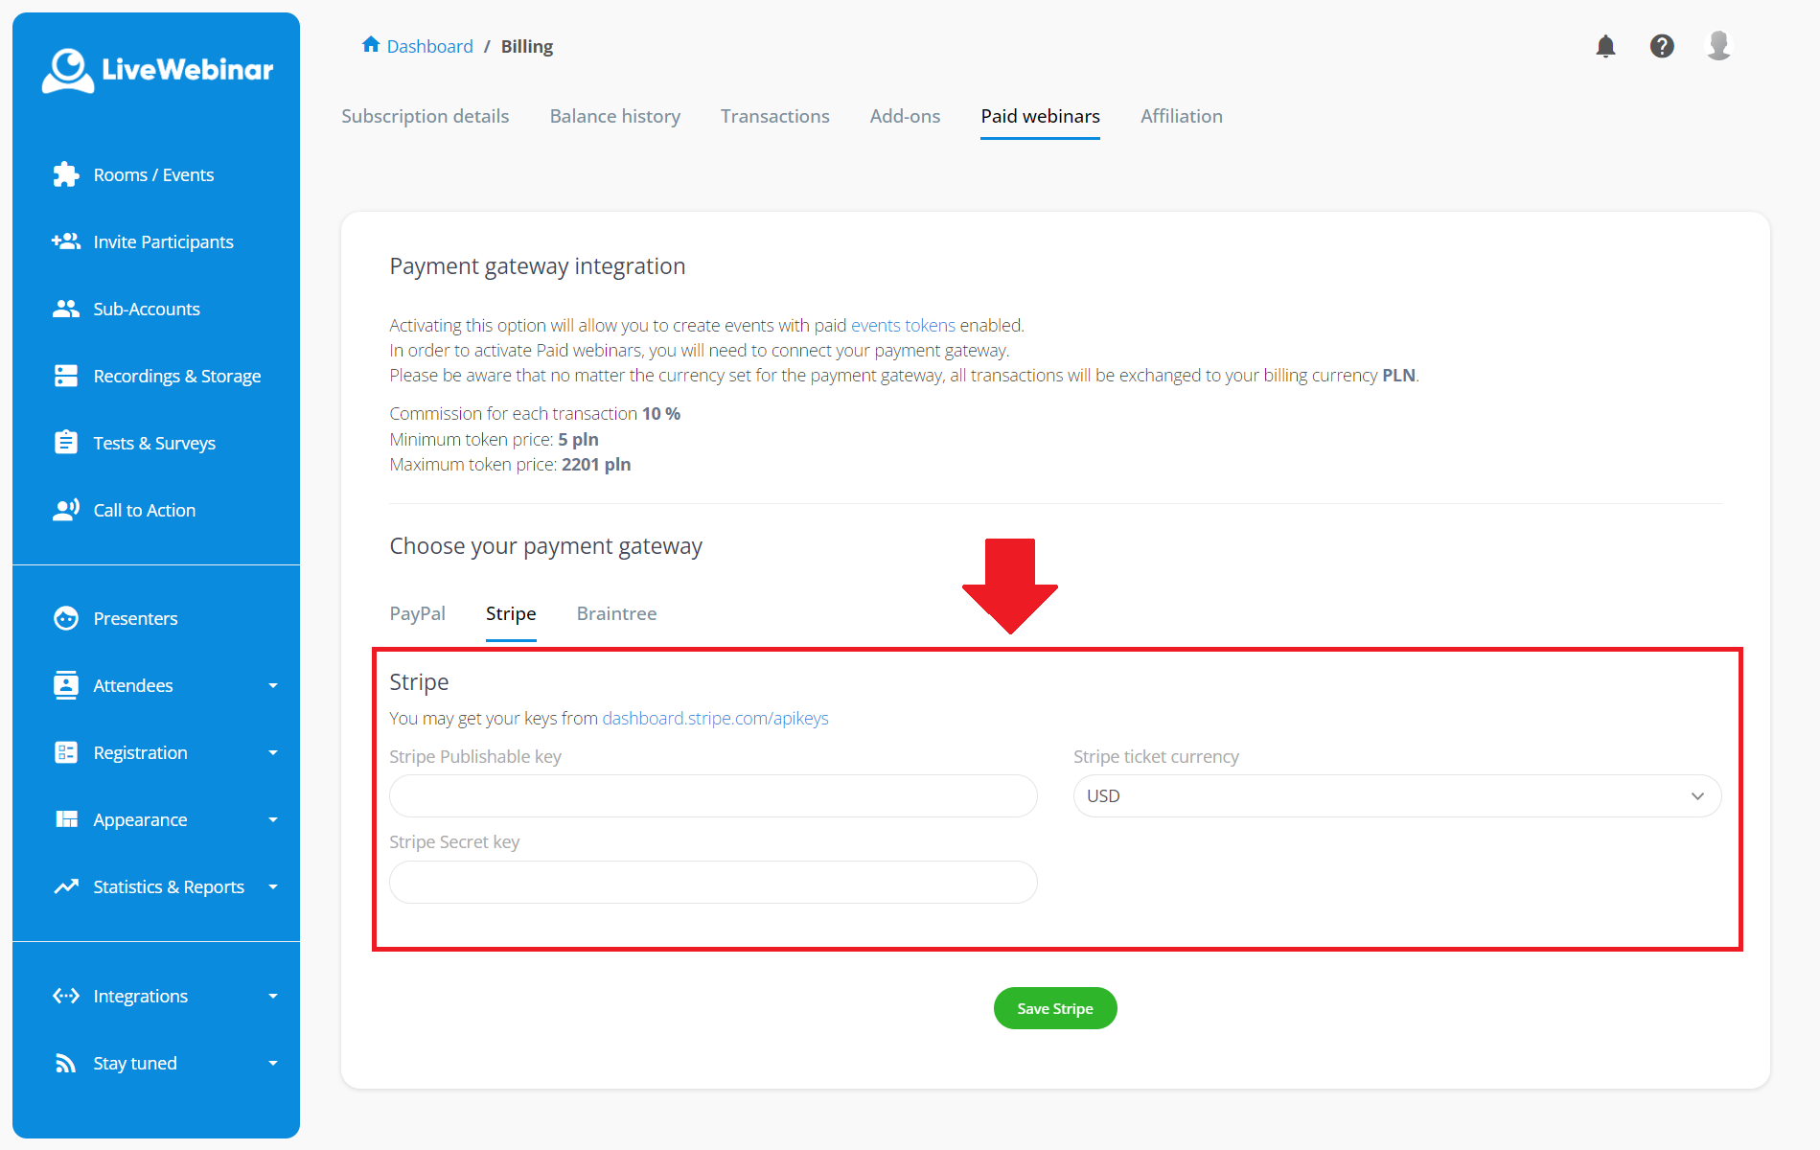Image resolution: width=1820 pixels, height=1150 pixels.
Task: Click the user profile avatar icon
Action: [1718, 46]
